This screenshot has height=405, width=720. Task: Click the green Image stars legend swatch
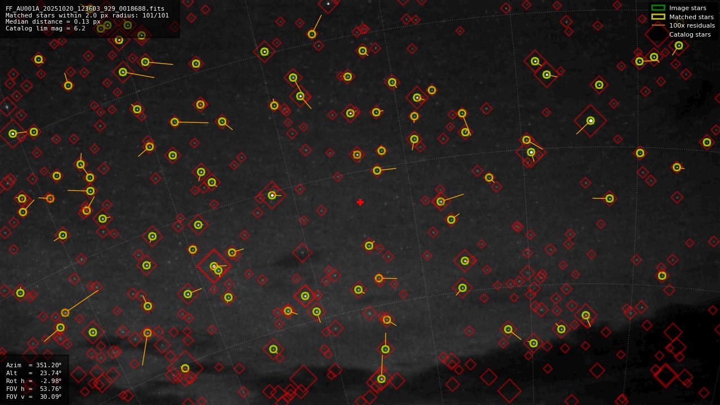(x=658, y=8)
